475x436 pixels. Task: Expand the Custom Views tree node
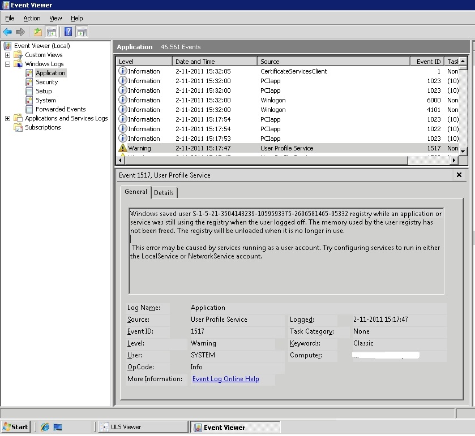click(x=7, y=55)
